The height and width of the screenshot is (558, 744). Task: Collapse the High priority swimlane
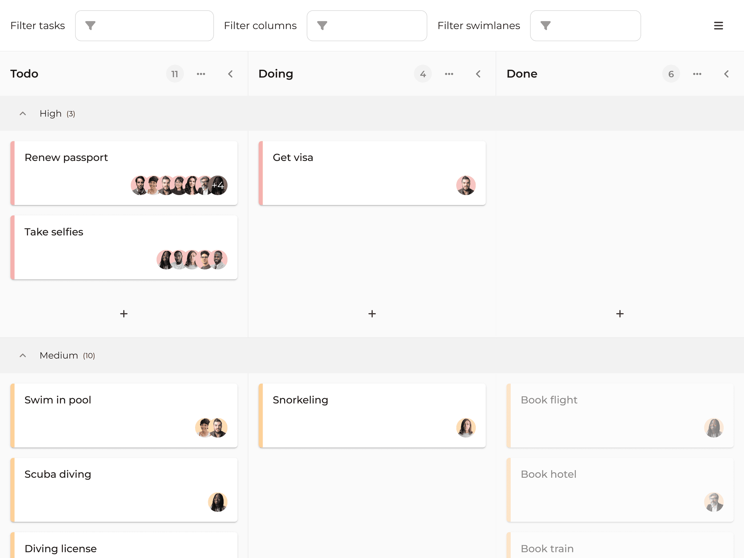[x=23, y=113]
